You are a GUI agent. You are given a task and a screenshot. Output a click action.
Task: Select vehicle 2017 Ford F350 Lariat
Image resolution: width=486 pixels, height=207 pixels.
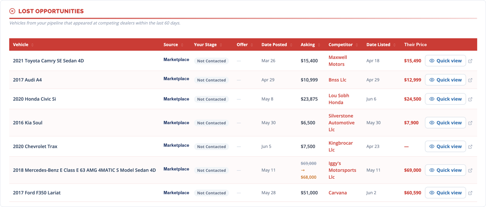click(x=37, y=193)
